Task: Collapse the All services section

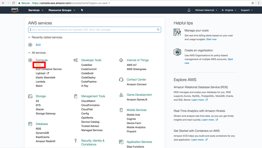Action: pos(29,53)
